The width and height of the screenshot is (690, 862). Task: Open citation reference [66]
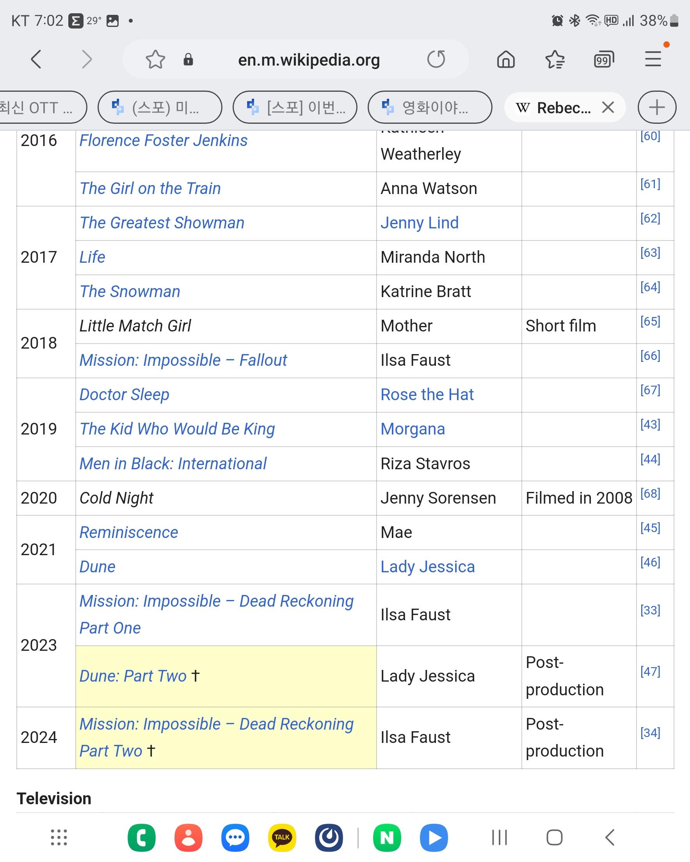point(650,355)
